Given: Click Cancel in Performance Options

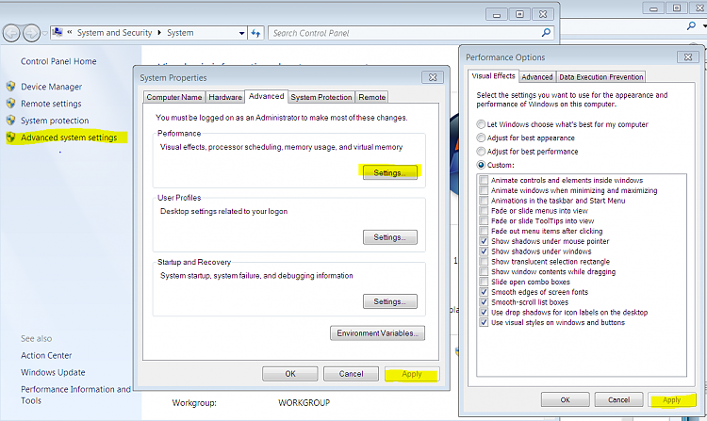Looking at the screenshot, I should 618,399.
